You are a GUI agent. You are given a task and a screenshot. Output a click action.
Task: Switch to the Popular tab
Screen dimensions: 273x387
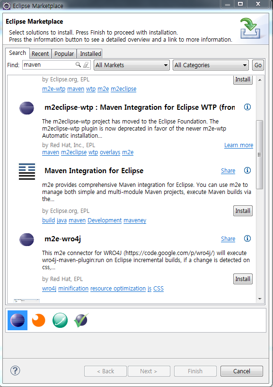[x=64, y=53]
